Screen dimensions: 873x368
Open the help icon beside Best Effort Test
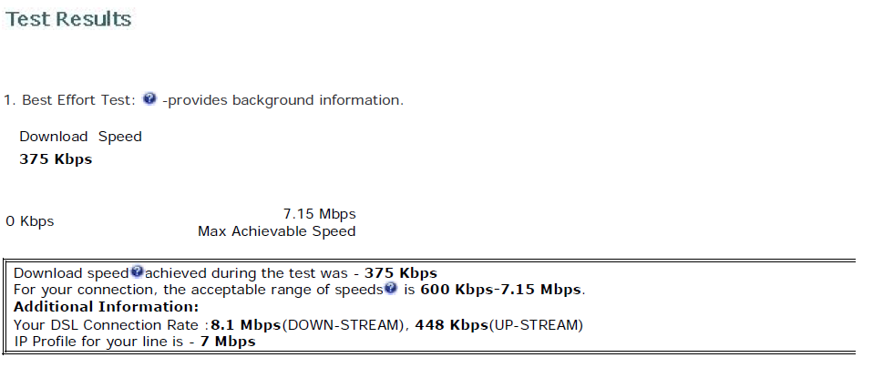click(149, 98)
